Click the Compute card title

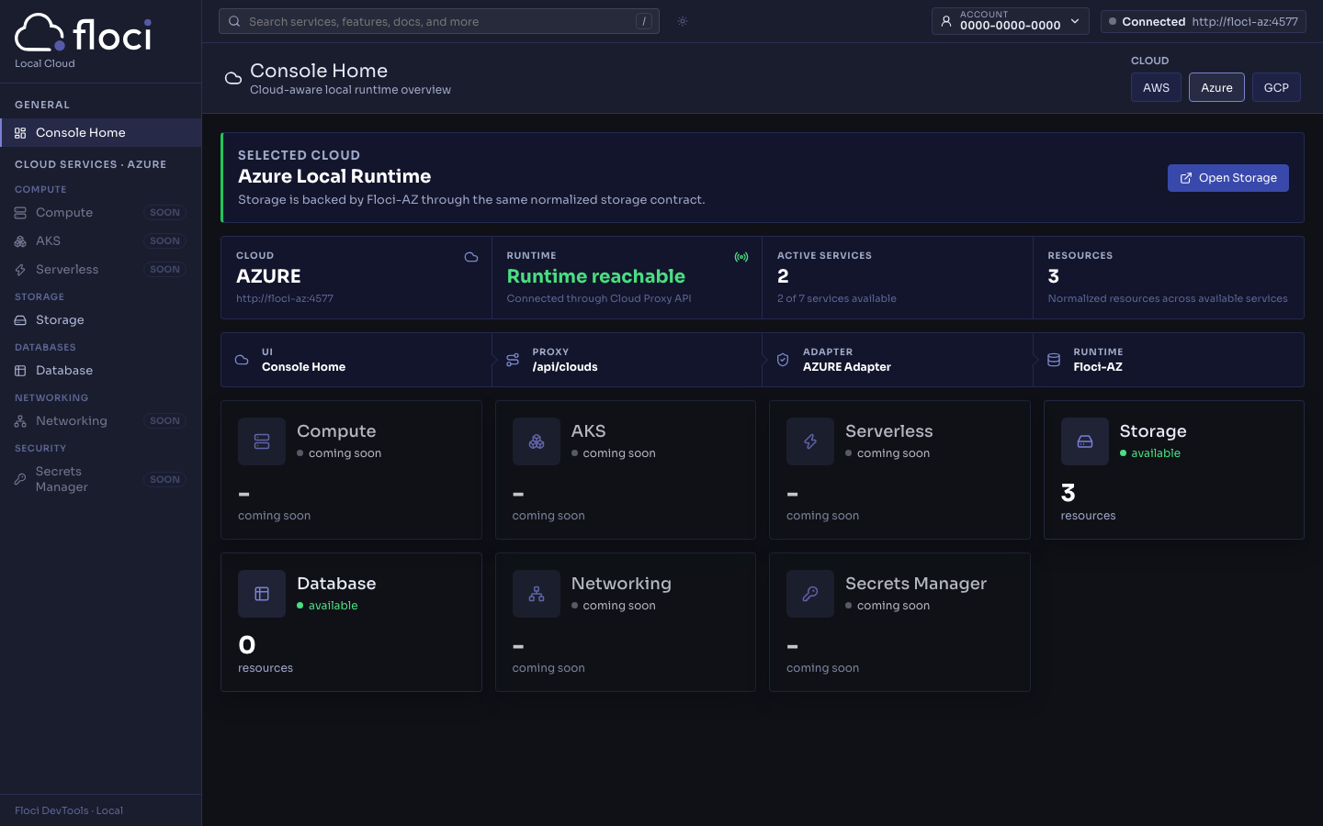tap(336, 431)
